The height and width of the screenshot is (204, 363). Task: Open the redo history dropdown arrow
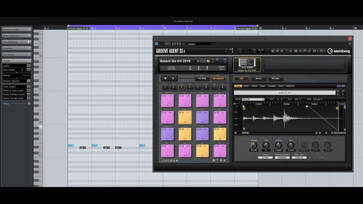[x=324, y=51]
